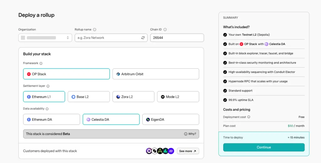Click 'Customers deployed with this stack' text
This screenshot has height=163, width=321.
click(50, 151)
